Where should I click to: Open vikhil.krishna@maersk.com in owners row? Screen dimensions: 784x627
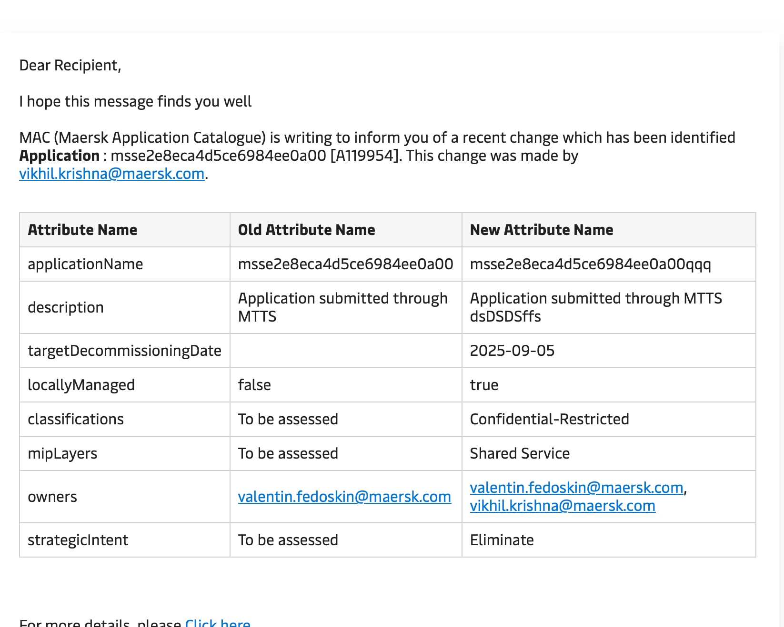pyautogui.click(x=563, y=506)
